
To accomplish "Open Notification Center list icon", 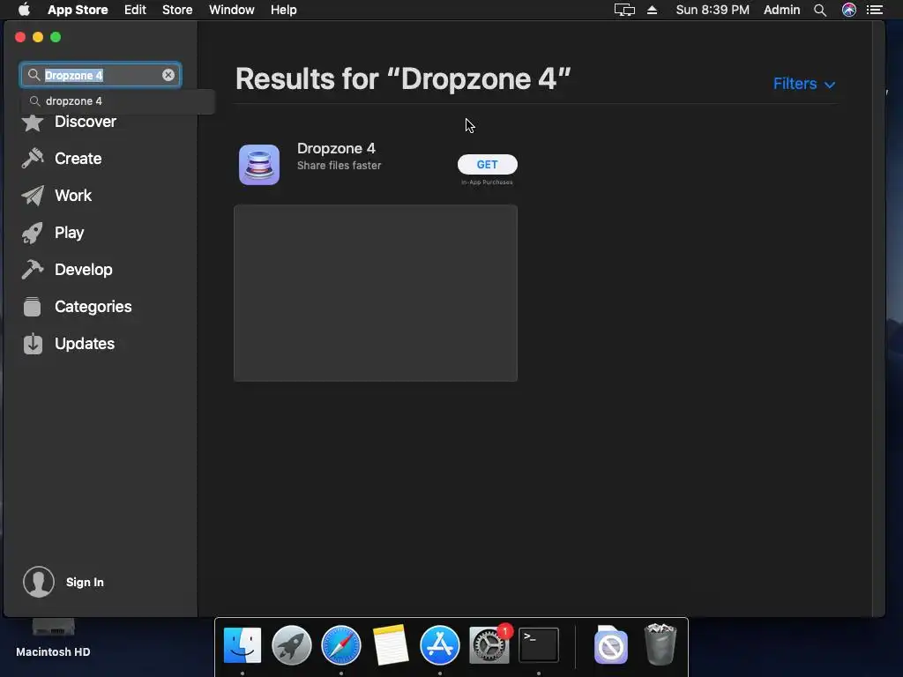I will coord(875,10).
